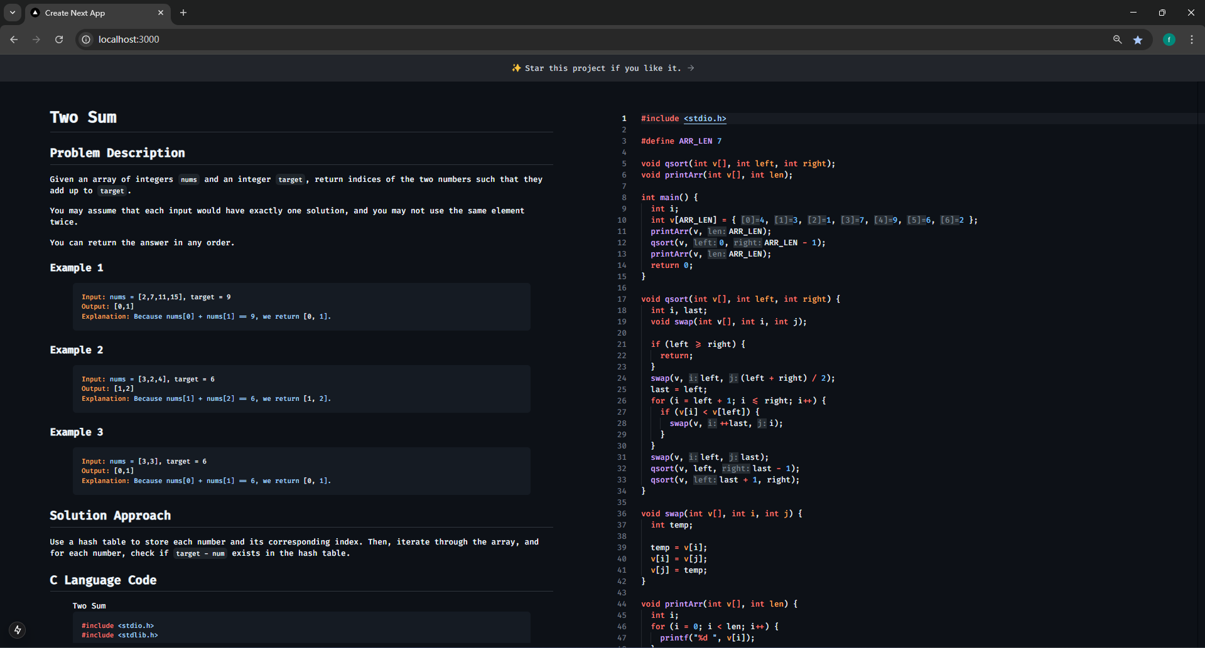Image resolution: width=1205 pixels, height=648 pixels.
Task: Expand the tab search dropdown arrow
Action: point(13,13)
